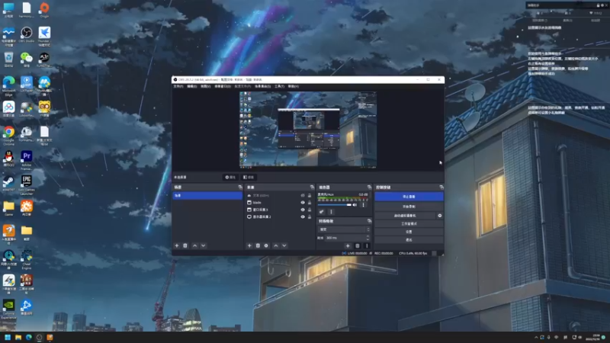Screen dimensions: 610x343
Task: Open the Adobe Premiere desktop shortcut
Action: pyautogui.click(x=27, y=160)
